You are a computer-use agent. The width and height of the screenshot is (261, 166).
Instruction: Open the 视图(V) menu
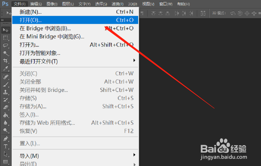[148, 4]
